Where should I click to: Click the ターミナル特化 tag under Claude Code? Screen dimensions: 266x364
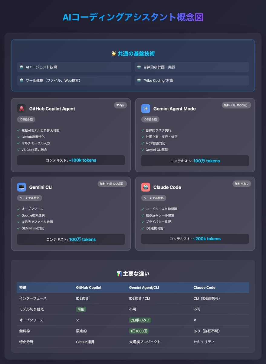[153, 198]
